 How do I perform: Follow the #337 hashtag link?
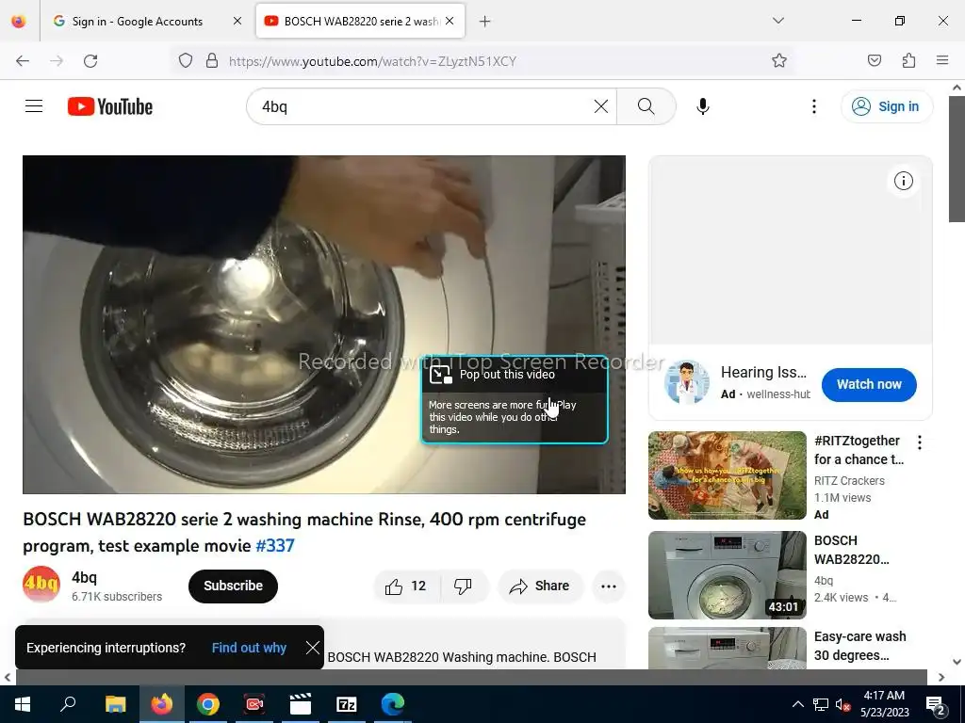tap(274, 546)
